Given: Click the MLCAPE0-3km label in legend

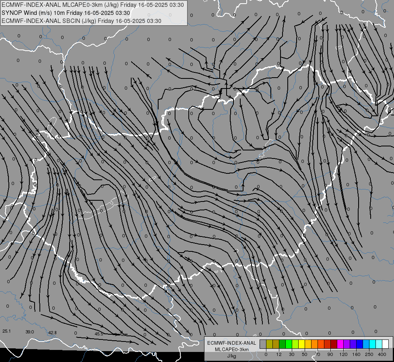Looking at the screenshot, I should point(231,350).
